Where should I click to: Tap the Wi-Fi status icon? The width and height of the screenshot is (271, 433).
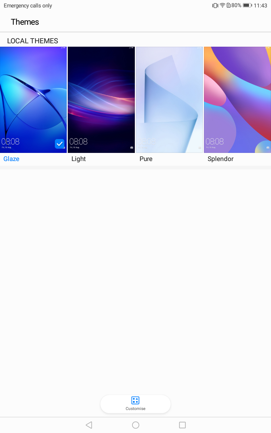(223, 5)
